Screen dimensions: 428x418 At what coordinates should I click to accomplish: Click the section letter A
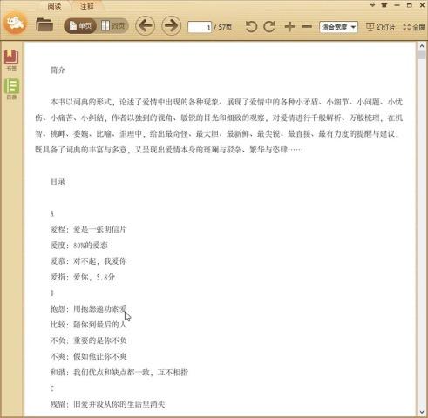click(x=52, y=214)
